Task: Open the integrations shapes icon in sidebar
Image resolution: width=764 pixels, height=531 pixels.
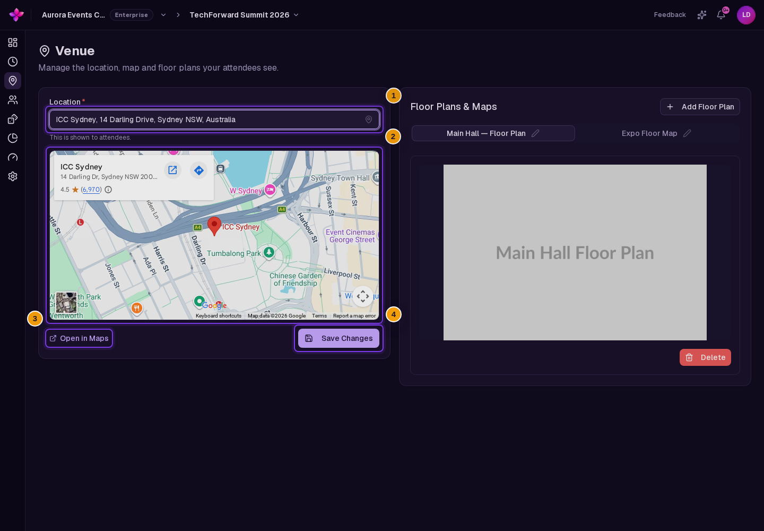Action: (x=13, y=119)
